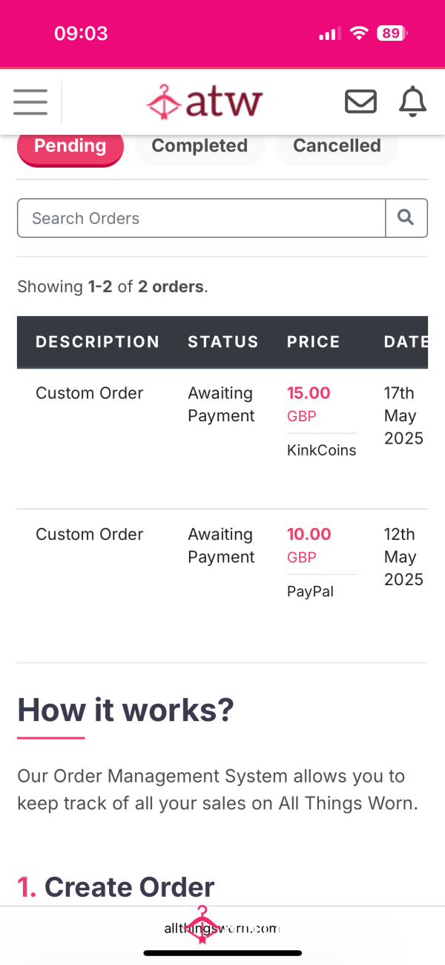Tap the battery indicator in status bar
The image size is (445, 965).
[x=392, y=33]
